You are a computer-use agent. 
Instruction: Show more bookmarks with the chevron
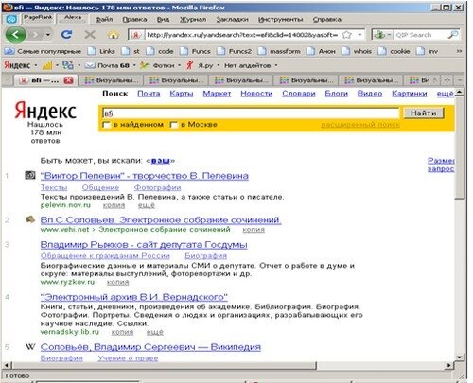click(x=459, y=51)
